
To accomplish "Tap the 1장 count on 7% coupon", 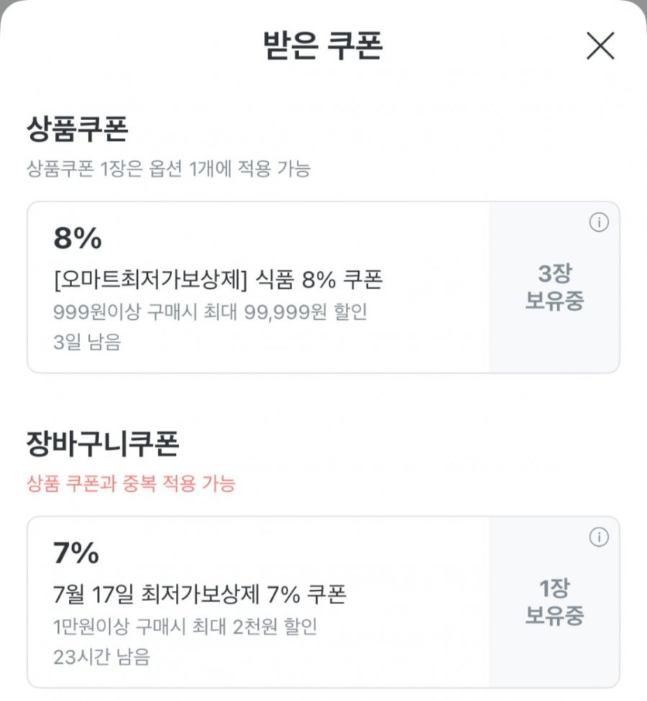I will pyautogui.click(x=554, y=589).
